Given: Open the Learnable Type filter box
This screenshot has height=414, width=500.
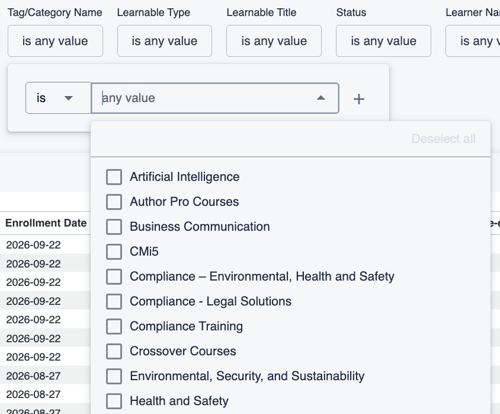Looking at the screenshot, I should (165, 41).
